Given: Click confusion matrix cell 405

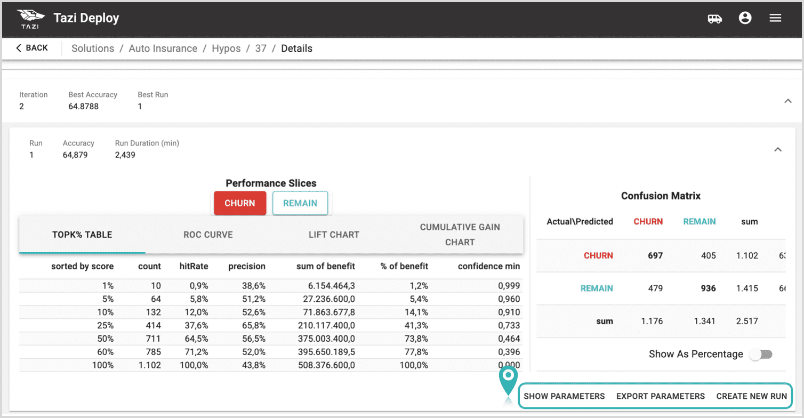Looking at the screenshot, I should point(709,255).
